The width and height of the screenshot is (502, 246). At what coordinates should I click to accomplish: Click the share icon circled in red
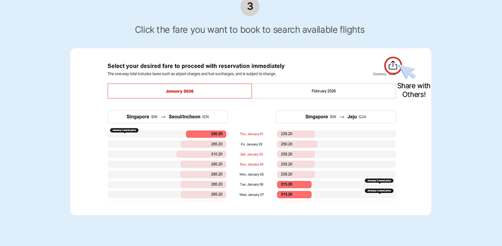(393, 65)
